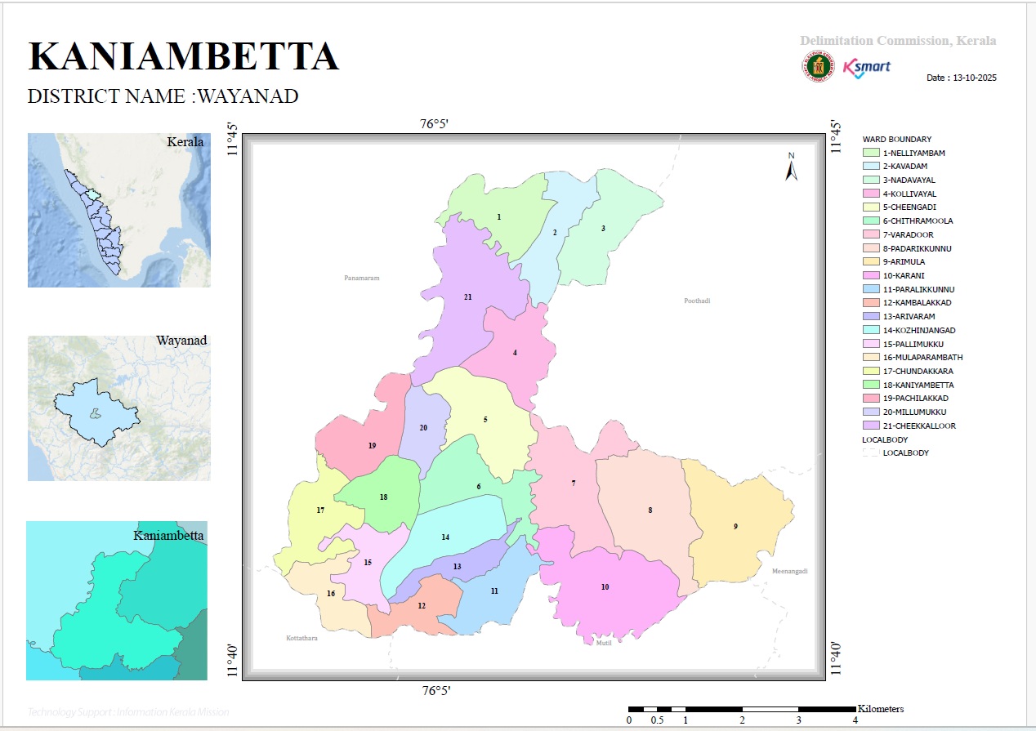The width and height of the screenshot is (1036, 731).
Task: Click the WARD BOUNDARY legend heading
Action: pos(897,140)
